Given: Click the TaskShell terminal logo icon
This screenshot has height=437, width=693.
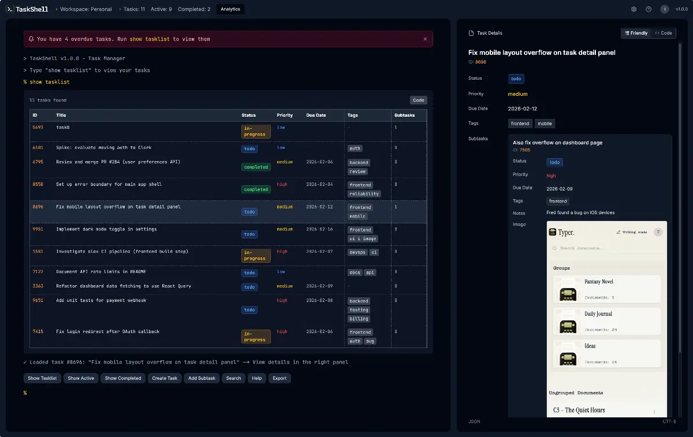Looking at the screenshot, I should pos(10,9).
